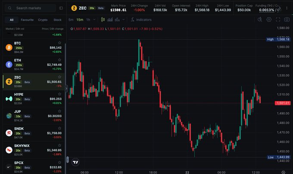The height and width of the screenshot is (174, 293).
Task: Select the 15m timeframe
Action: [x=80, y=20]
